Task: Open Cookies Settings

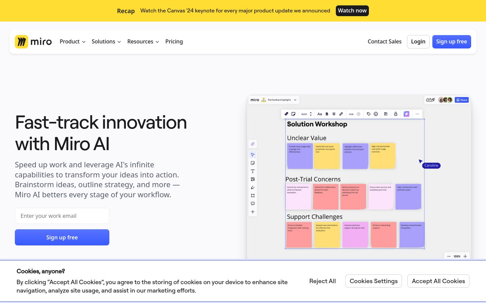Action: point(374,281)
